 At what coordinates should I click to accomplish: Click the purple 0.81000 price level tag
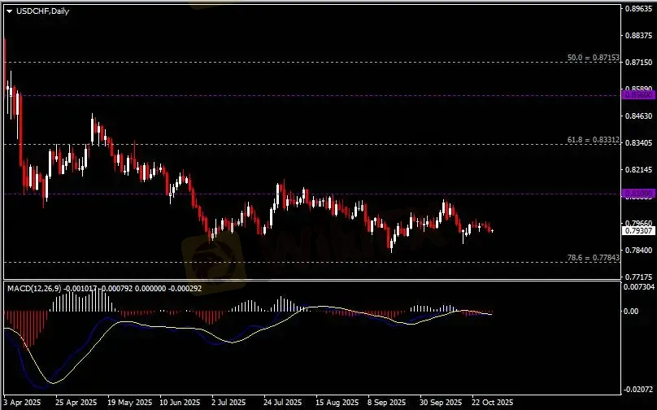point(639,194)
